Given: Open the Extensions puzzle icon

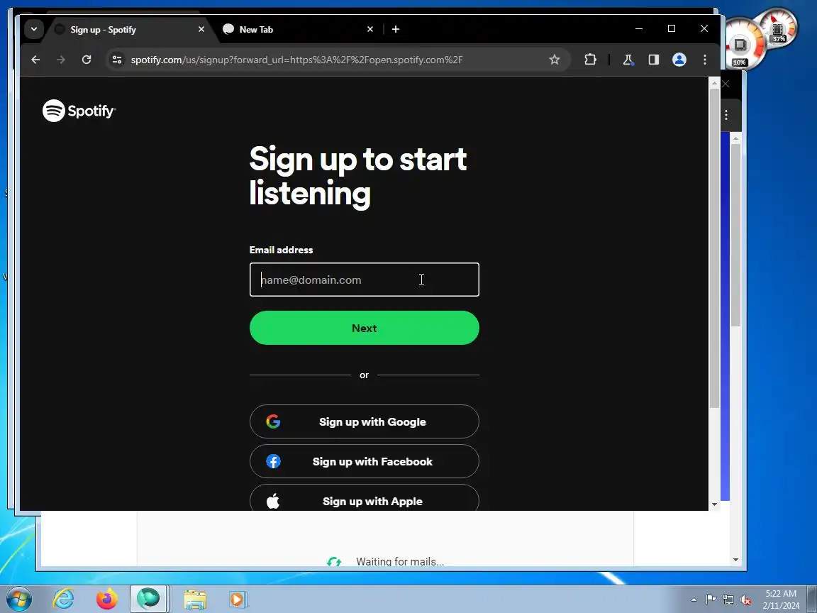Looking at the screenshot, I should (x=590, y=60).
